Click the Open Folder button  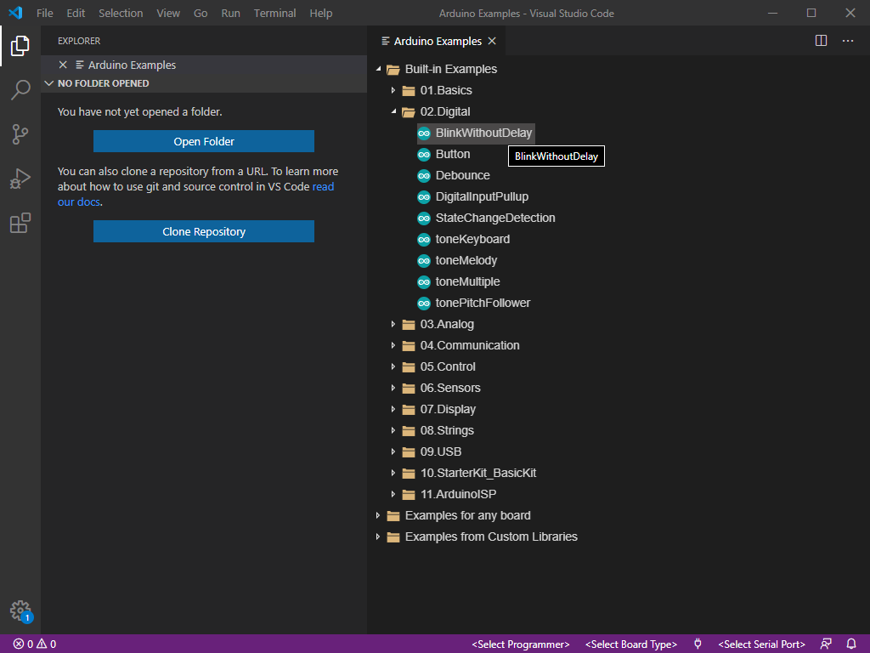pos(204,141)
